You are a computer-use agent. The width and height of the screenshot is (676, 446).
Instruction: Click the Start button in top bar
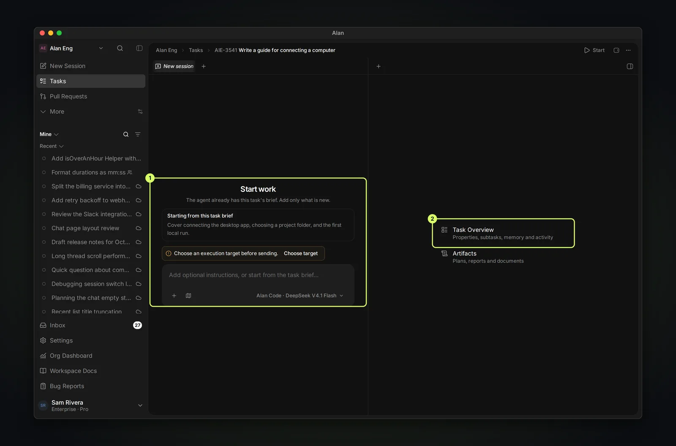point(594,50)
